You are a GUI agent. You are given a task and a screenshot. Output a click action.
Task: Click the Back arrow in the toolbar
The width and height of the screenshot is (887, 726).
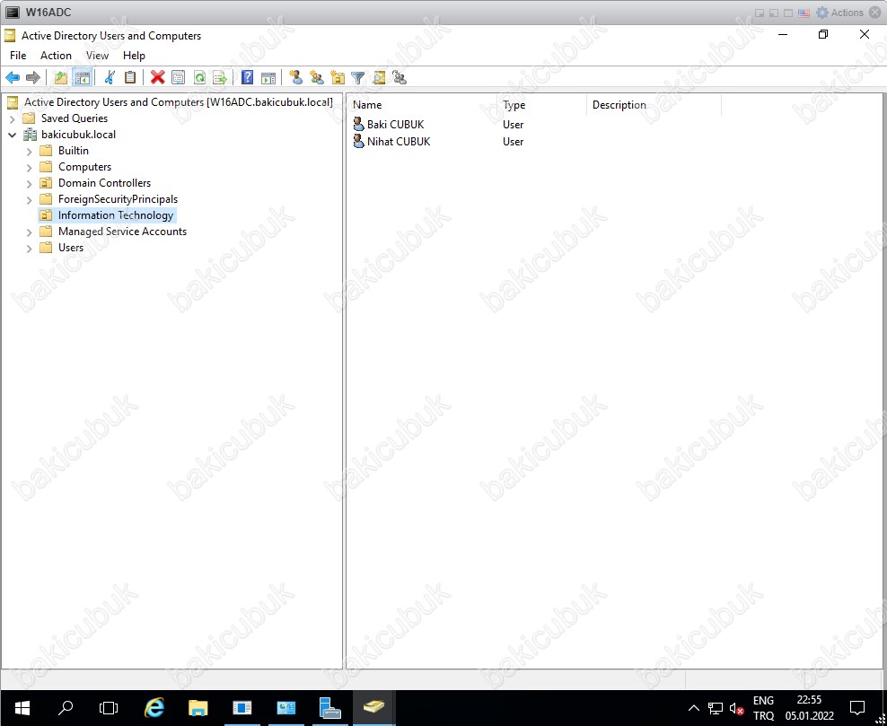[13, 77]
